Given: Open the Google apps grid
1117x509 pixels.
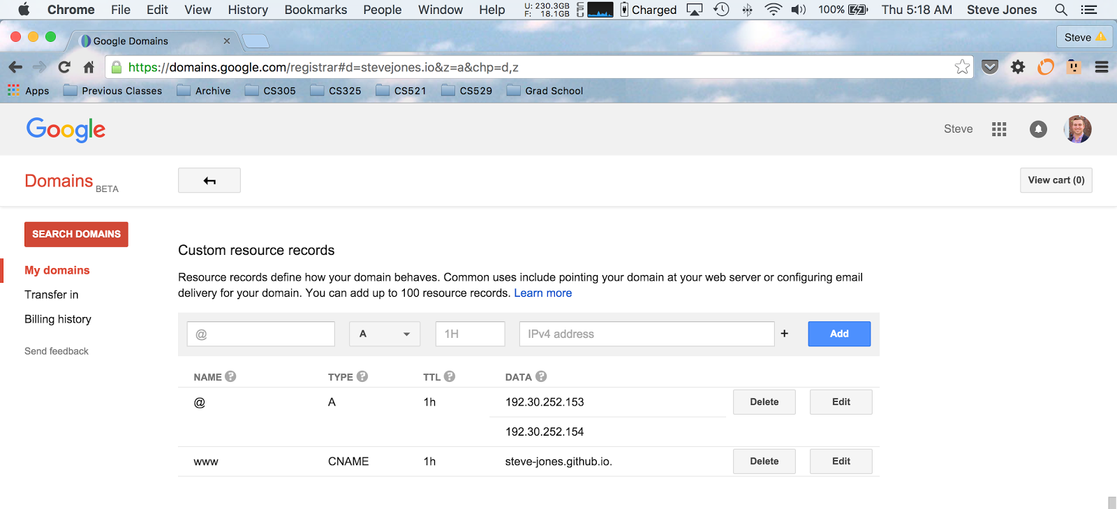Looking at the screenshot, I should pos(999,129).
